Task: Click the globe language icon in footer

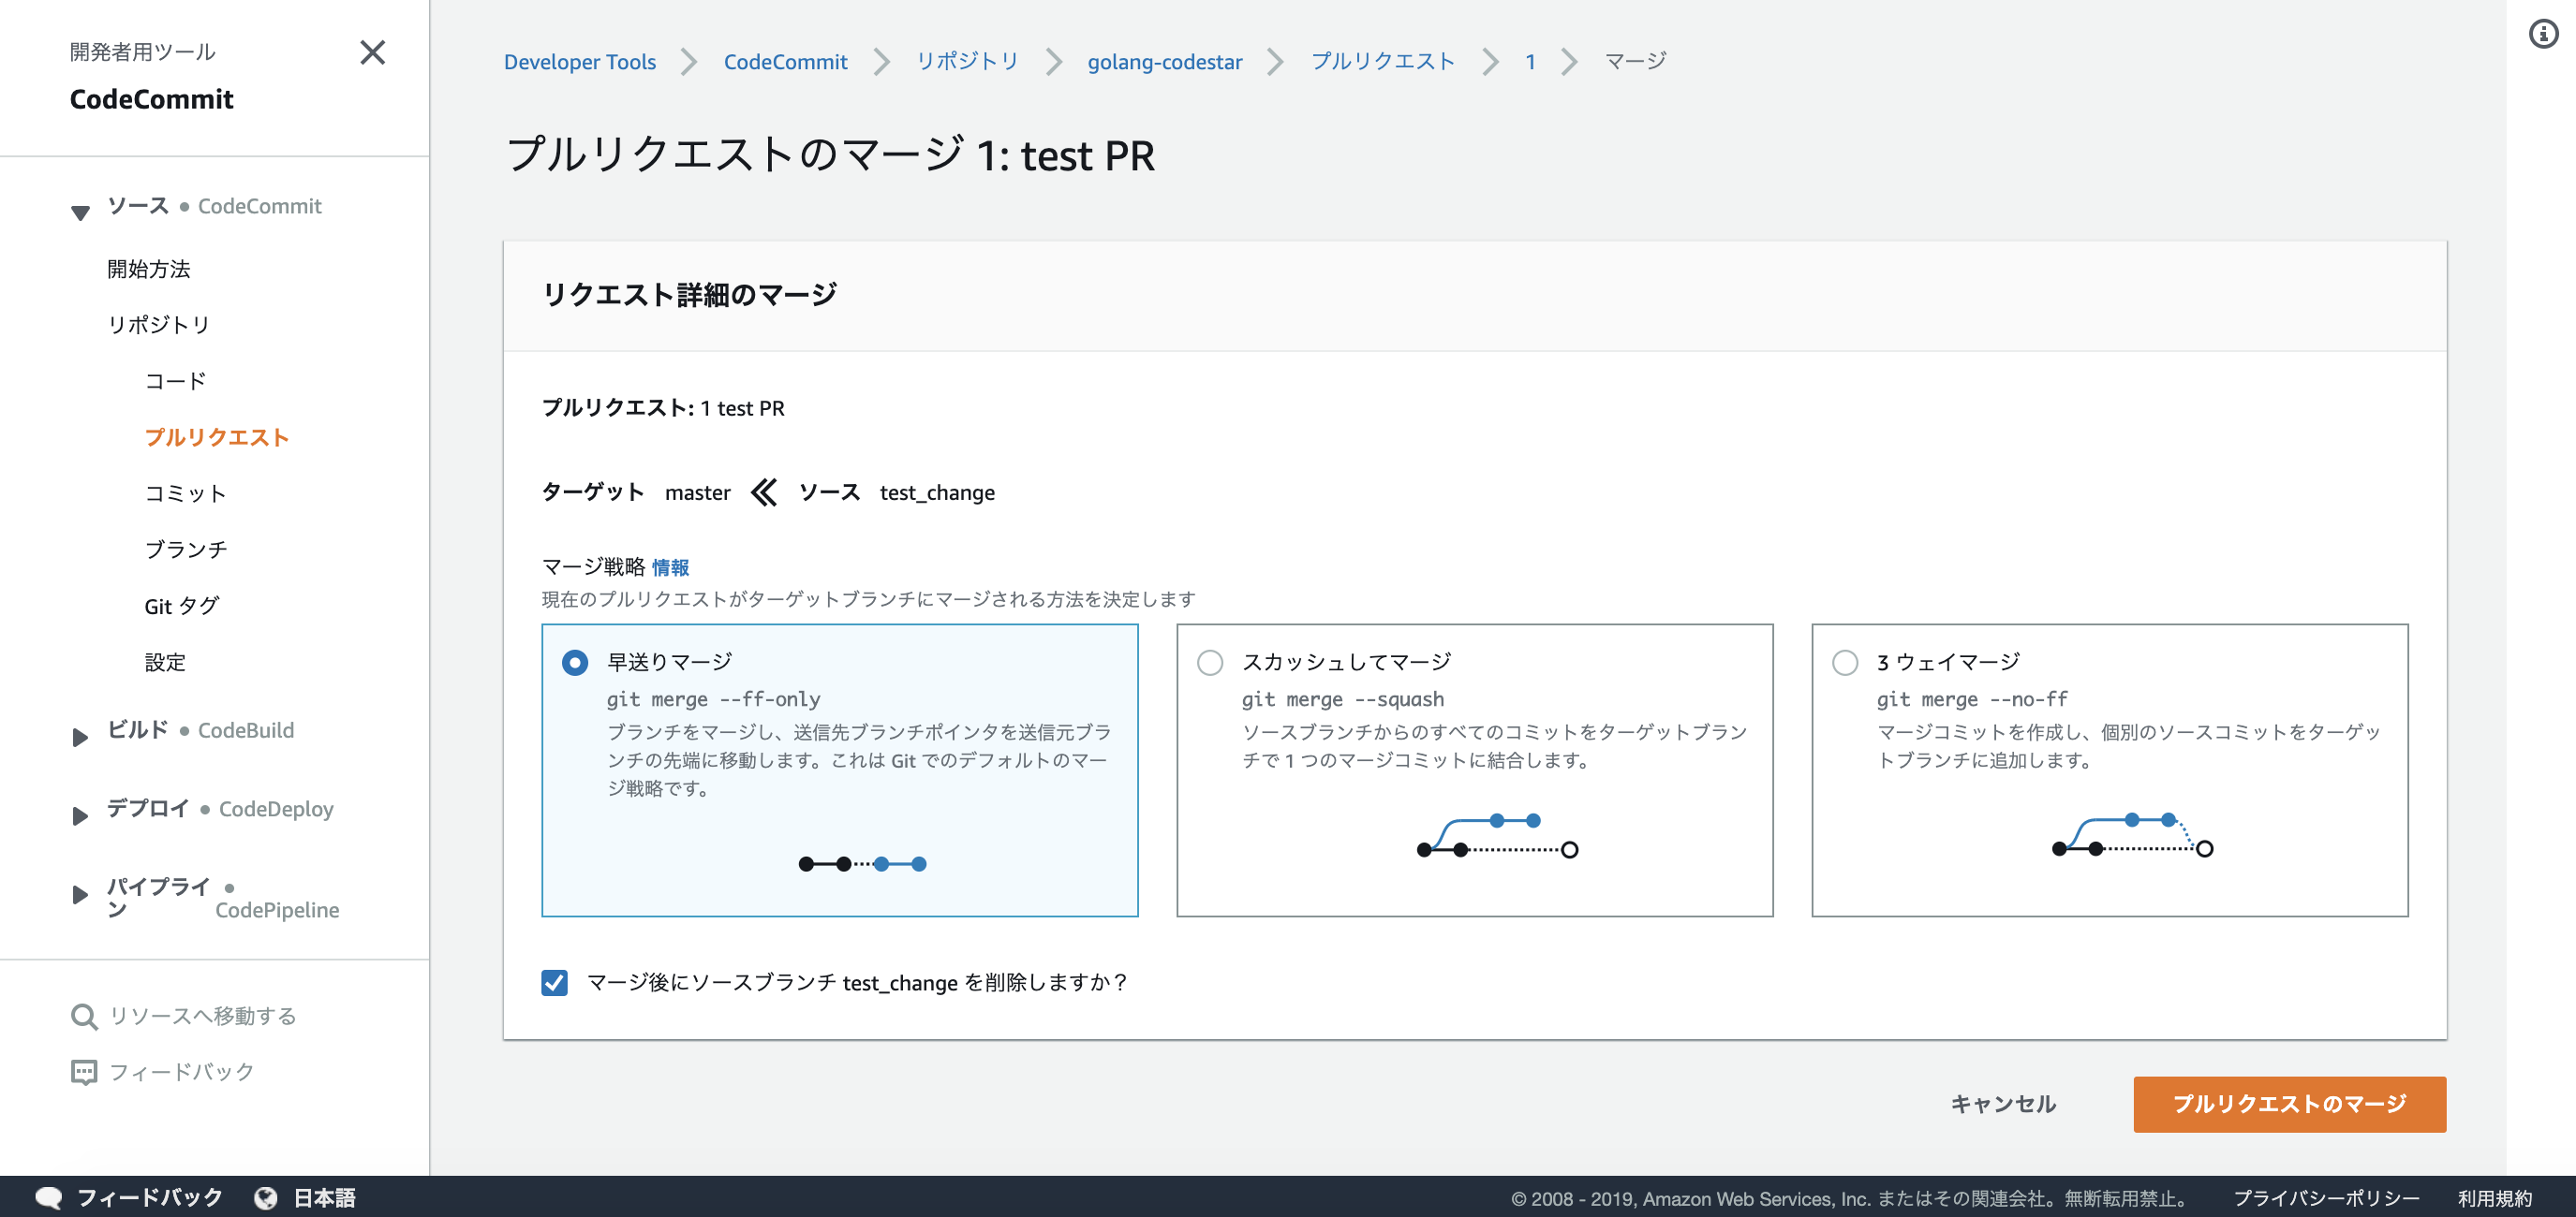Action: (x=266, y=1197)
